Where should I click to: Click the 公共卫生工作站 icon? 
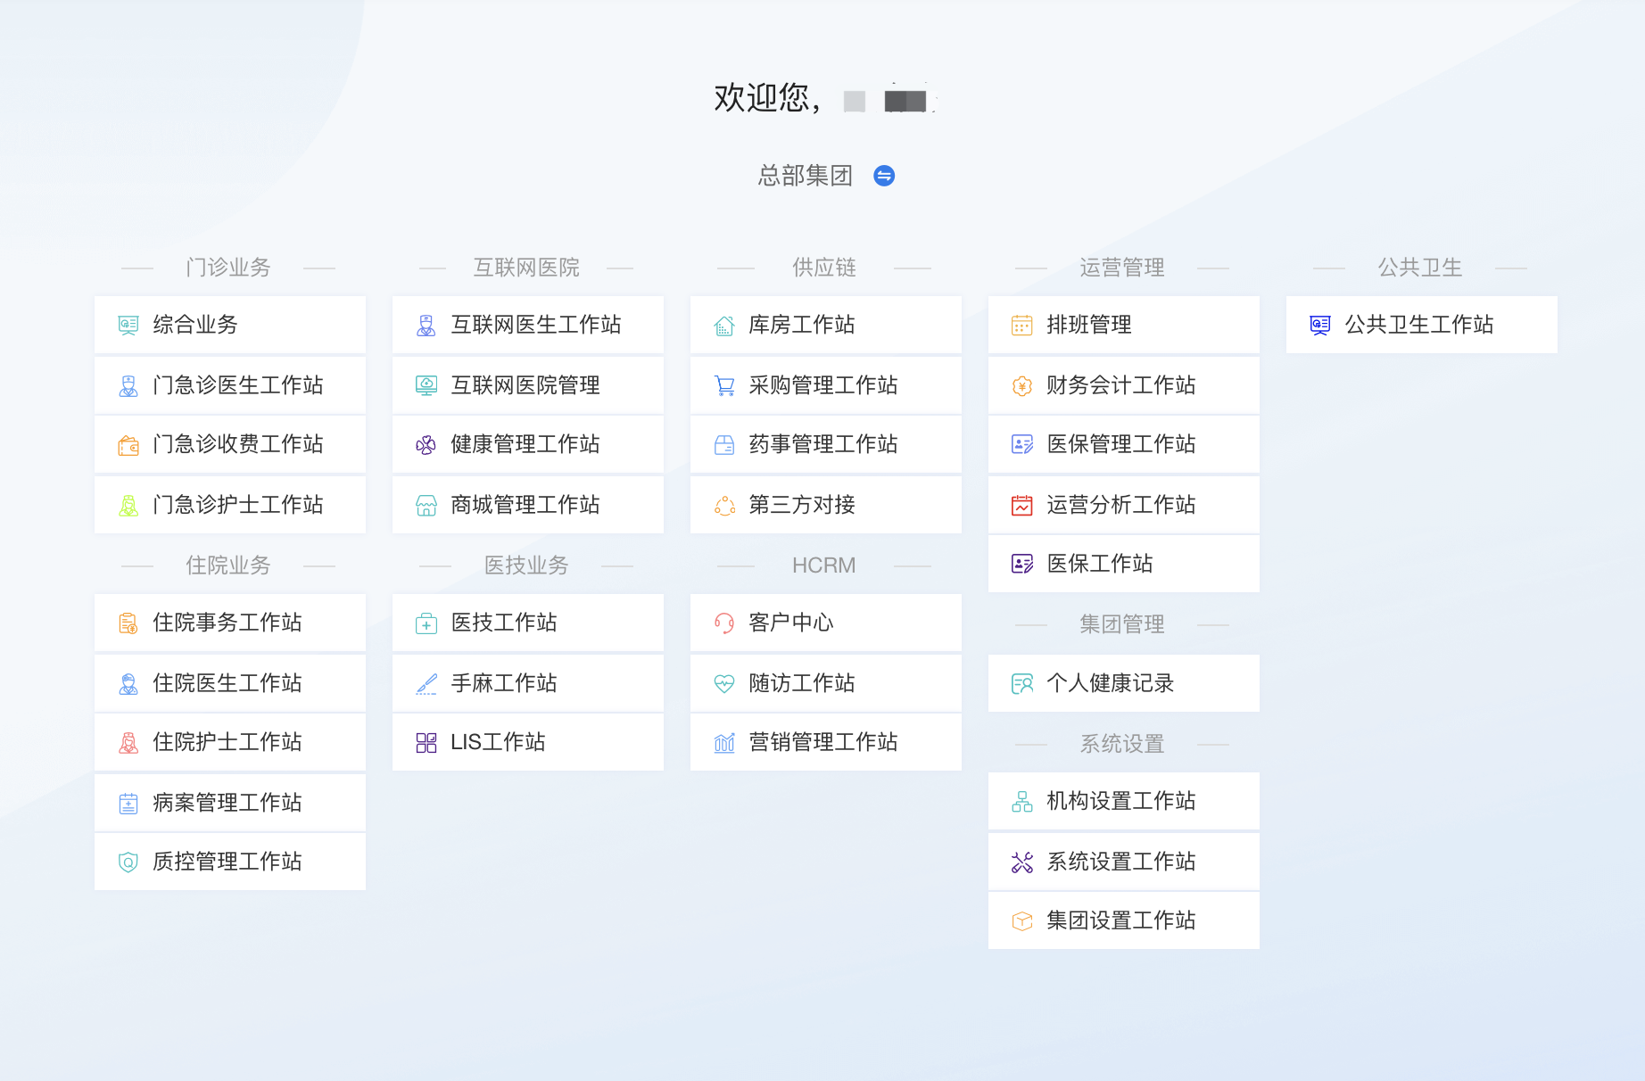(x=1320, y=326)
